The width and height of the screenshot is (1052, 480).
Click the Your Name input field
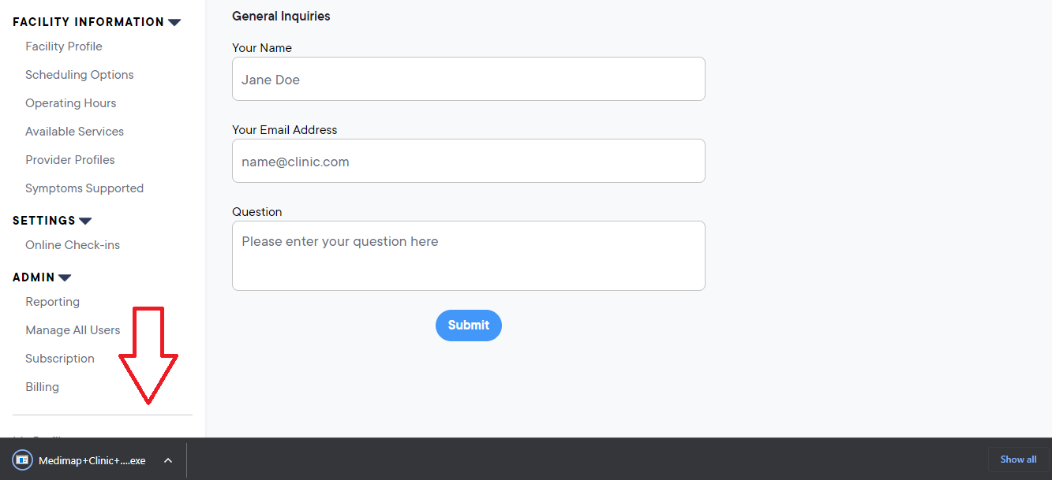(468, 79)
